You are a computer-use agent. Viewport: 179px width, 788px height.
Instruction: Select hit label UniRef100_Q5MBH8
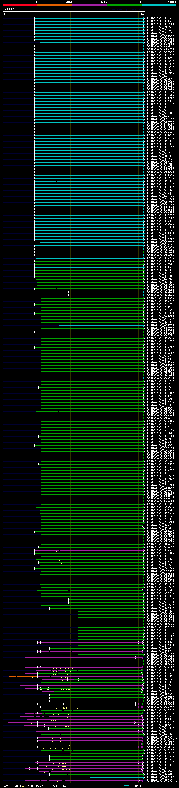point(161,141)
